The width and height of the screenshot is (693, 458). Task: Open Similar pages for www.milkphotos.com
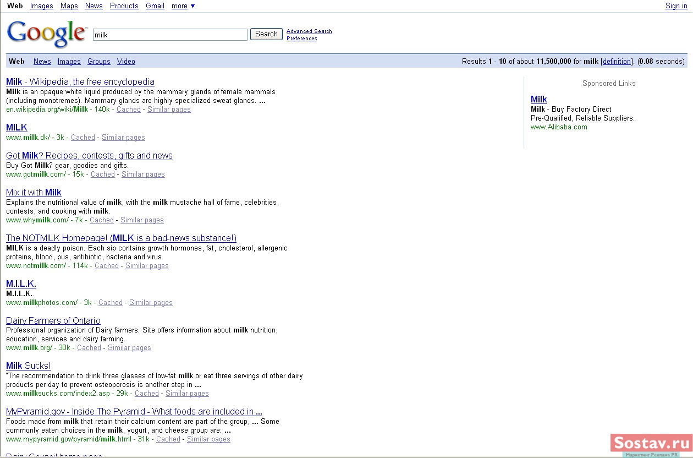coord(151,303)
